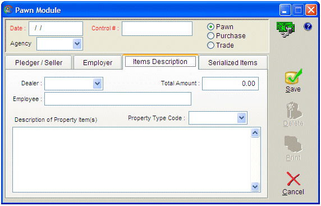This screenshot has height=206, width=321.
Task: Focus the Control # input field
Action: point(157,29)
